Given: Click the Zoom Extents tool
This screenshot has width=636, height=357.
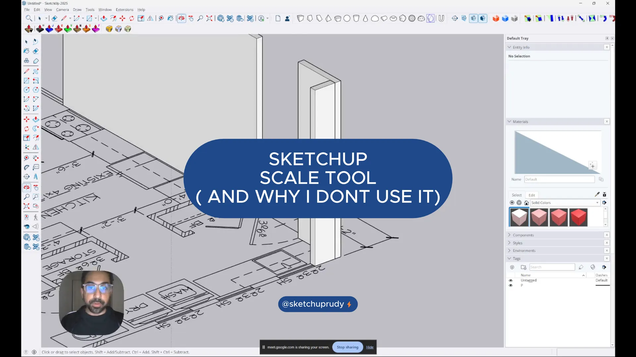Looking at the screenshot, I should coord(26,206).
